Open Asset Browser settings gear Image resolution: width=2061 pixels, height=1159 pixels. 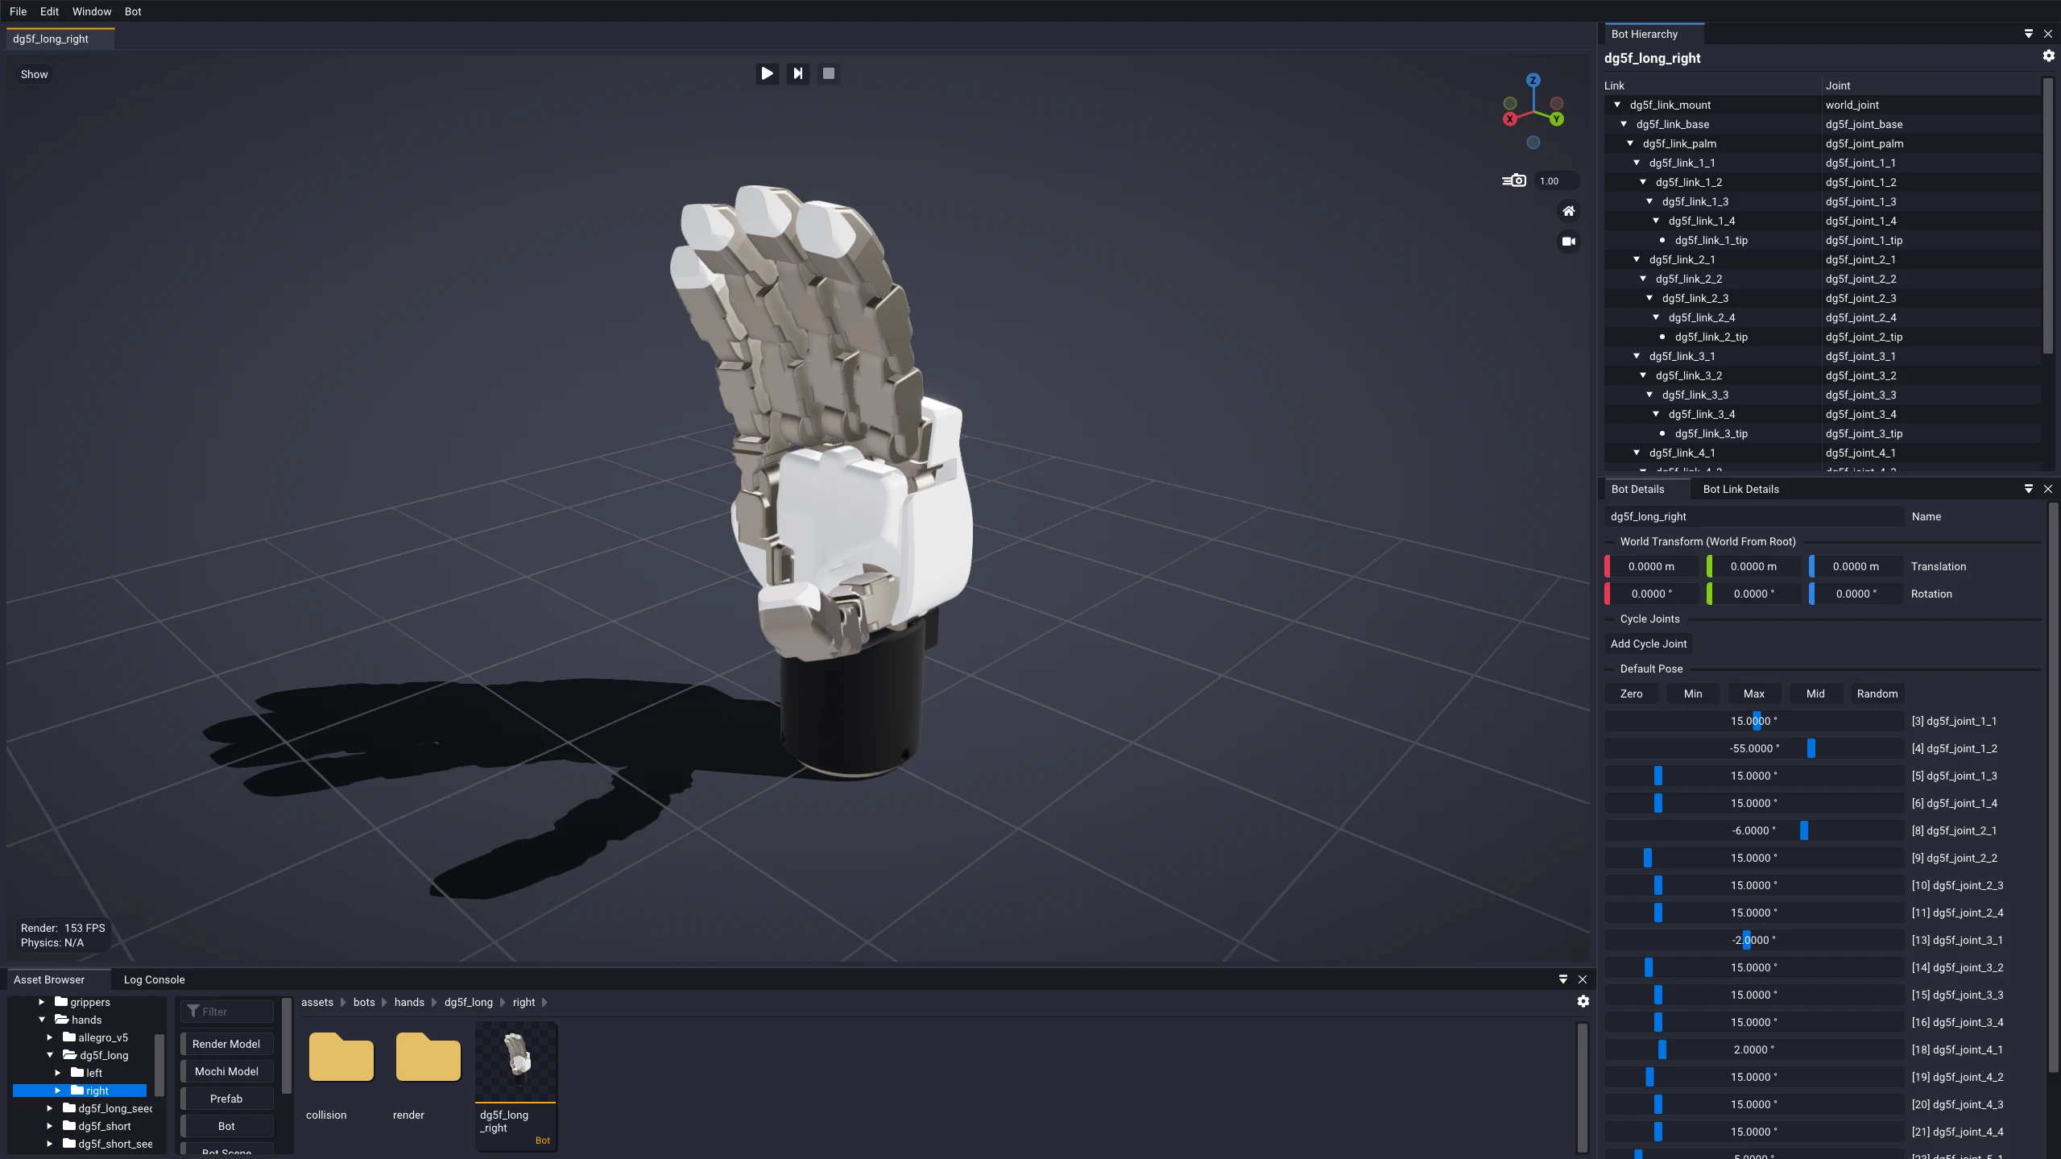(x=1583, y=1001)
